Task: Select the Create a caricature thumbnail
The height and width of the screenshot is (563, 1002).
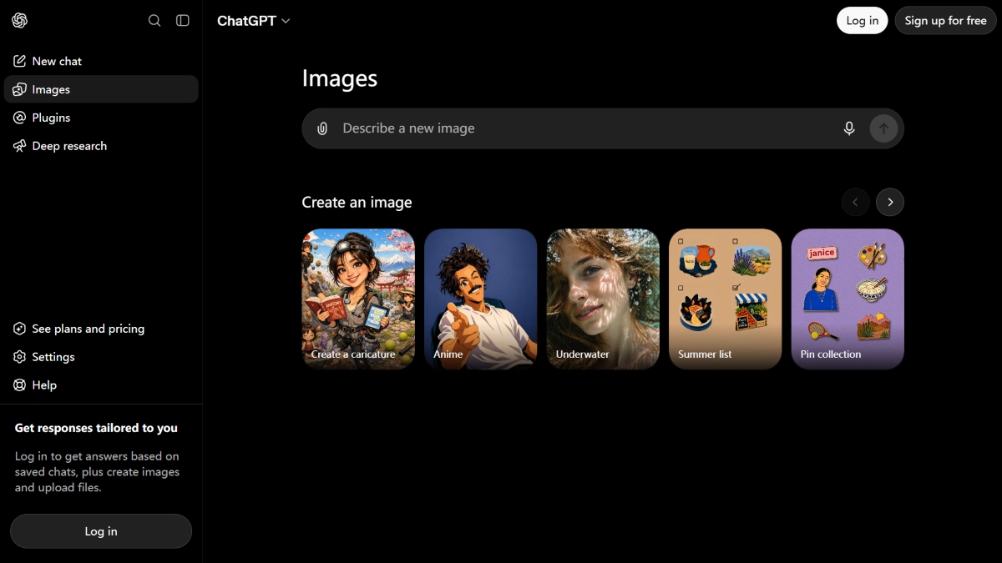Action: pos(358,299)
